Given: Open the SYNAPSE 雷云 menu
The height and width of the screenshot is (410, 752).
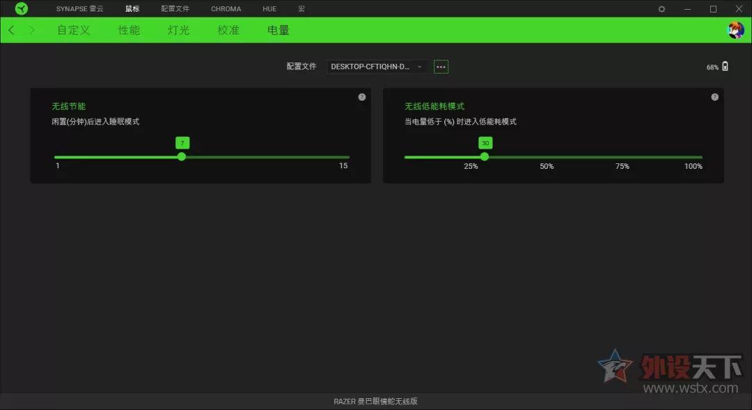Looking at the screenshot, I should 79,8.
